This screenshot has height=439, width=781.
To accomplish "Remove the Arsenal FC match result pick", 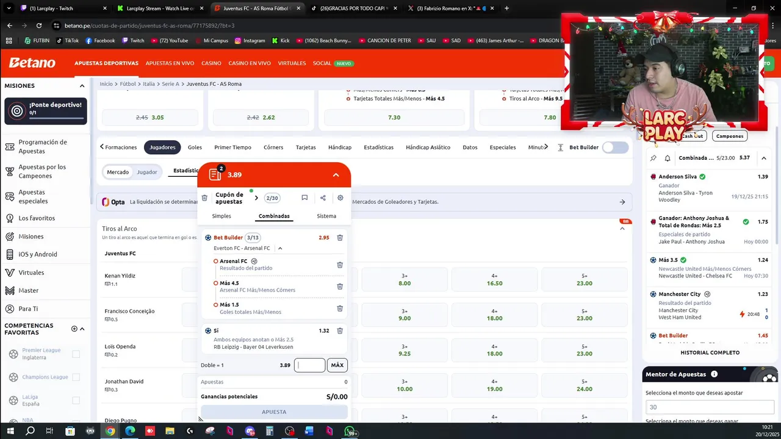I will 340,265.
